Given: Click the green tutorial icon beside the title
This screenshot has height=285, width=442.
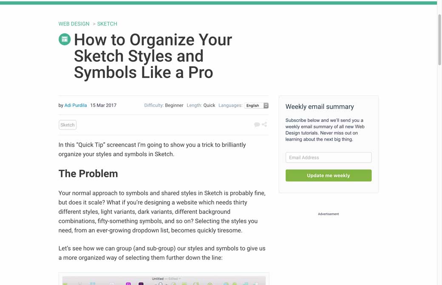Looking at the screenshot, I should pyautogui.click(x=65, y=40).
